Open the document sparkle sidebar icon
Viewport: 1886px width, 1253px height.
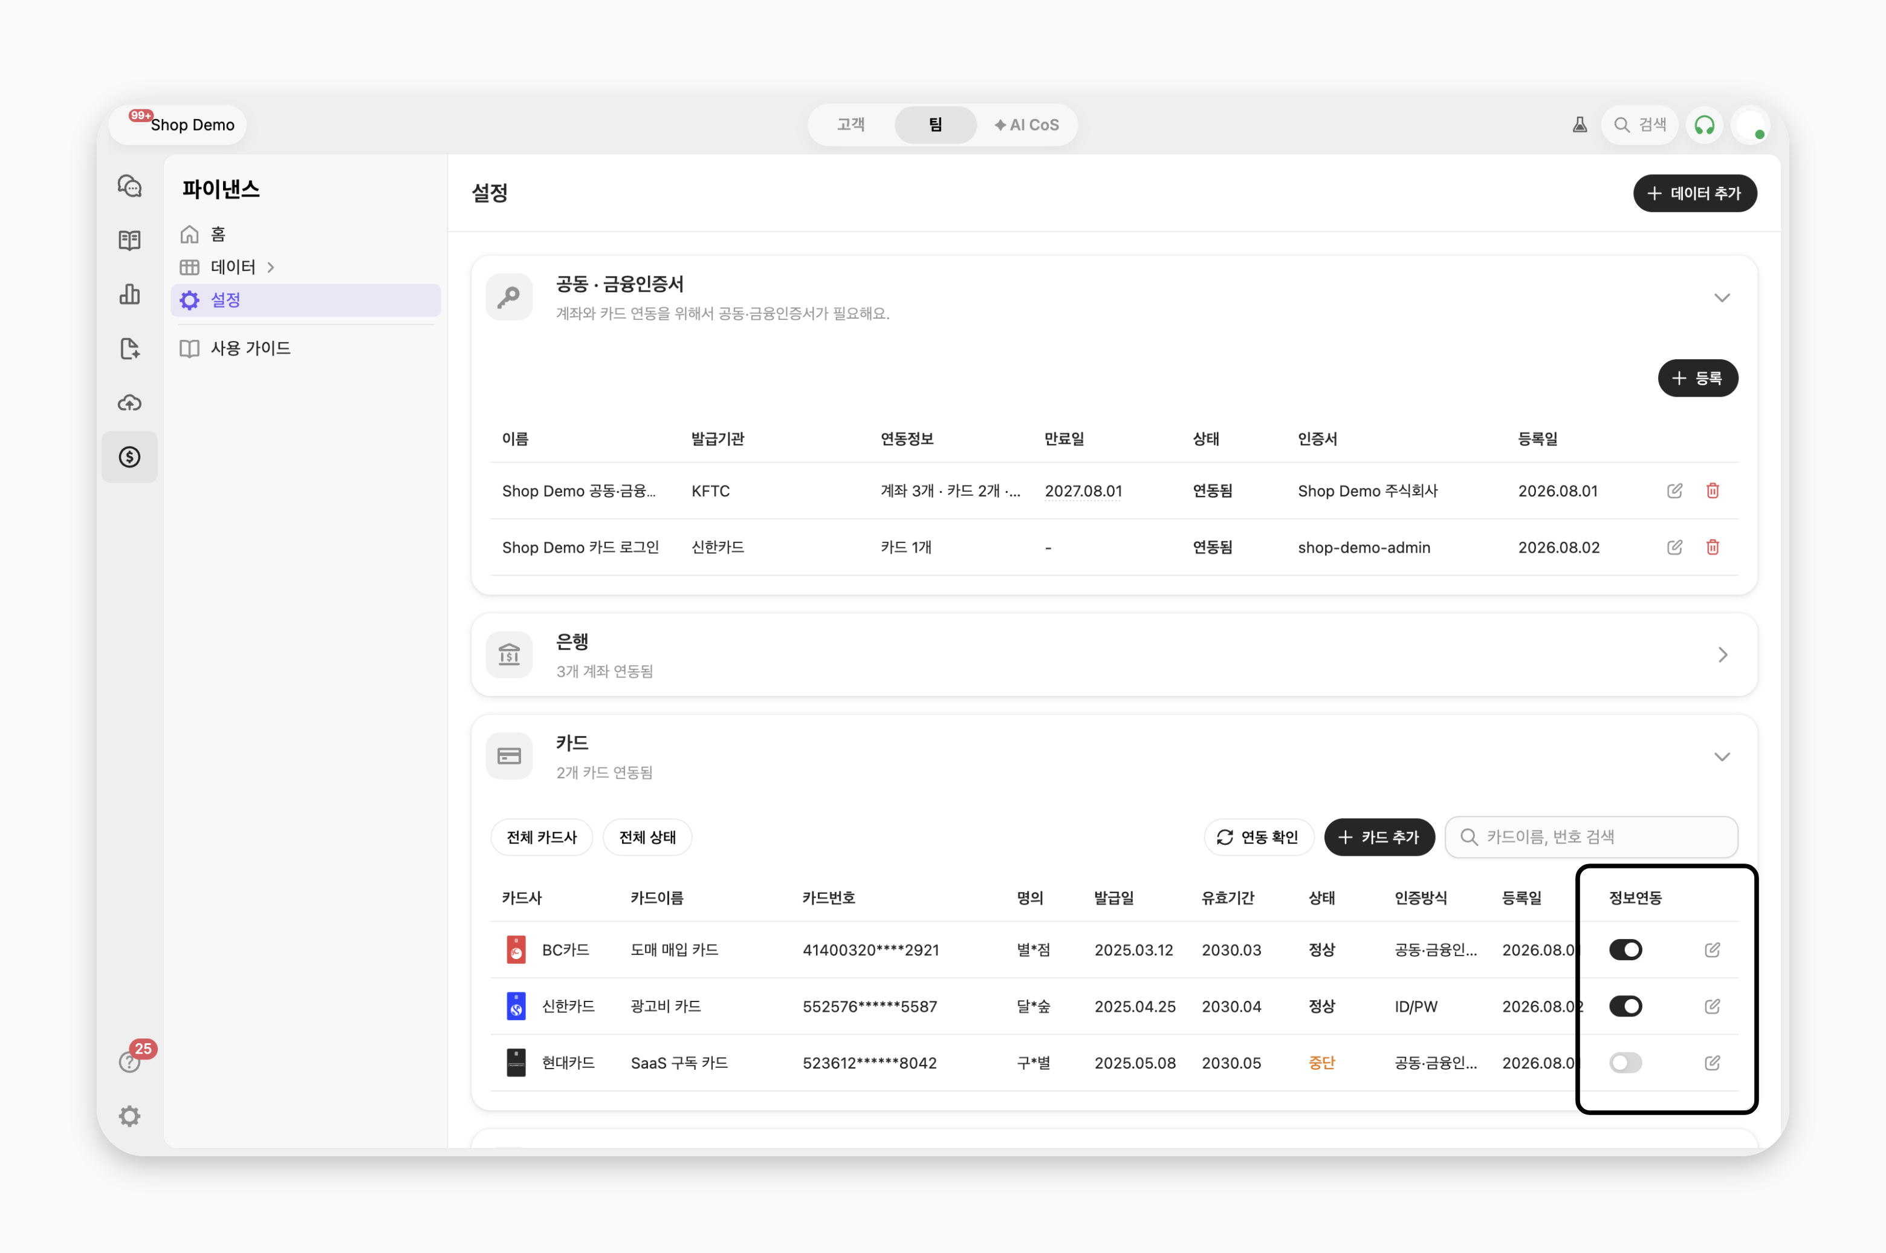tap(129, 348)
